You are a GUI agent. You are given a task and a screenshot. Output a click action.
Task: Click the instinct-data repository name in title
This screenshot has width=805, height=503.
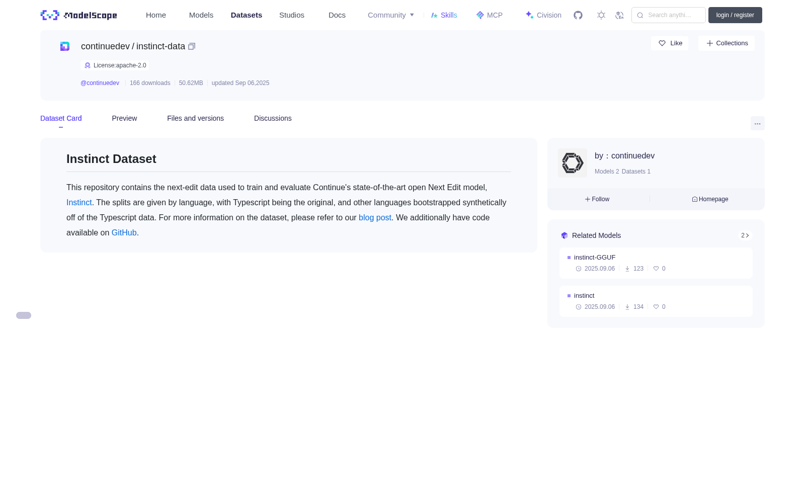point(160,46)
